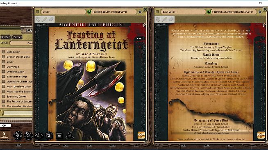The height and width of the screenshot is (150, 268).
Task: Open the Spawning Canker link icon
Action: [3, 96]
